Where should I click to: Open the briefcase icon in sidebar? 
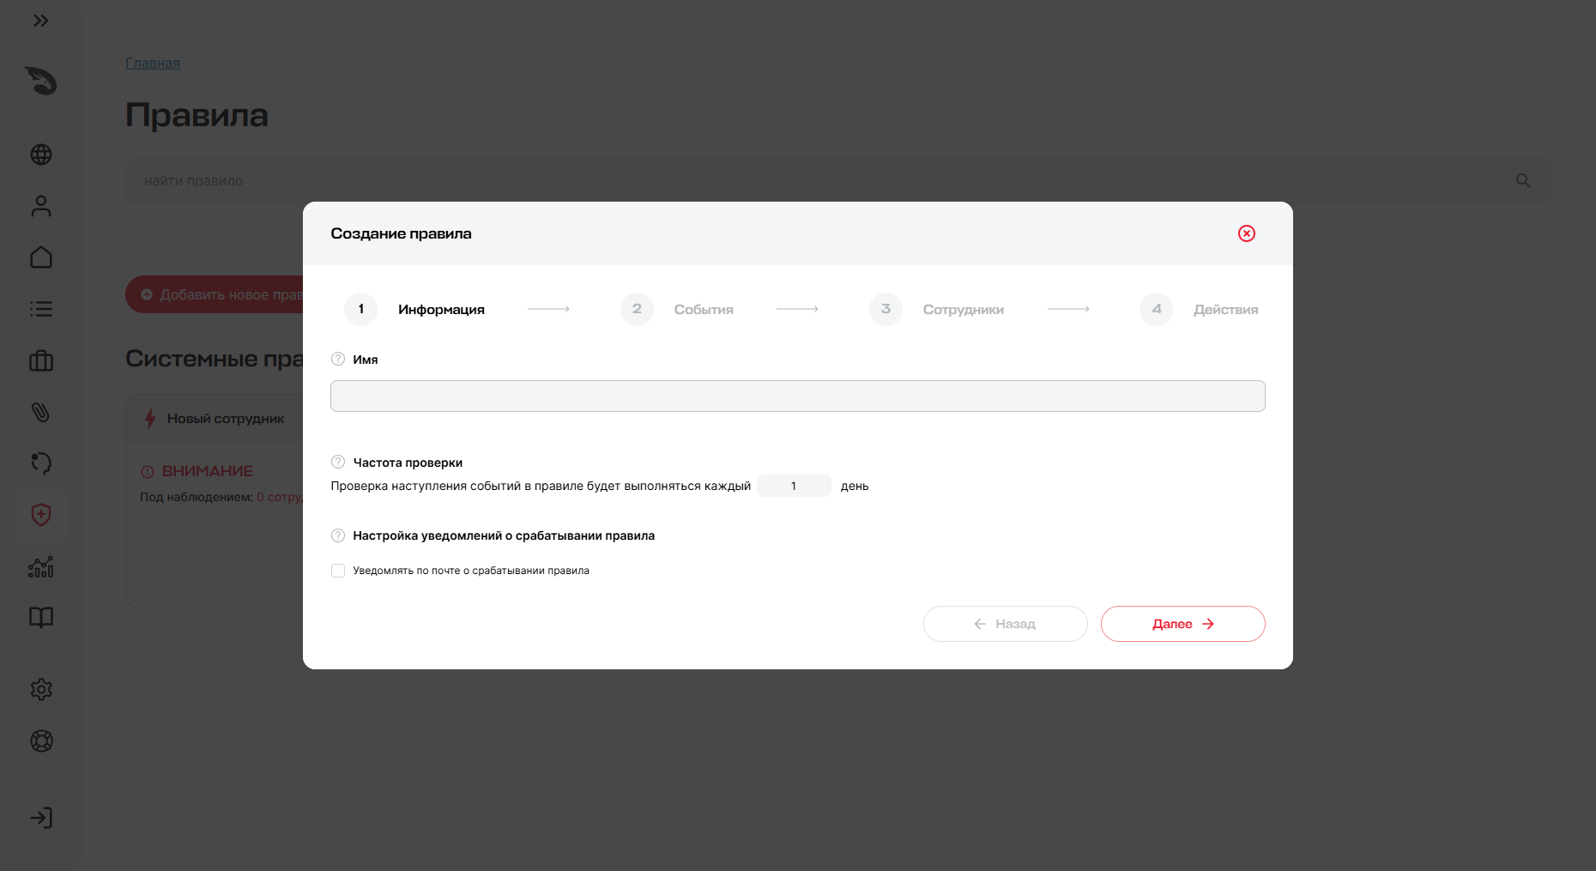41,360
